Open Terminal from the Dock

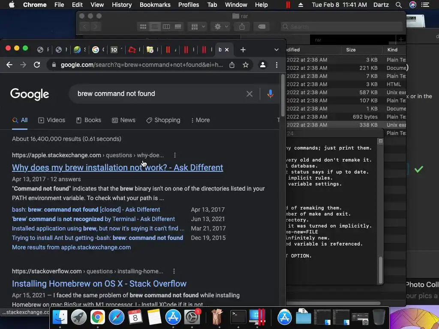click(238, 317)
